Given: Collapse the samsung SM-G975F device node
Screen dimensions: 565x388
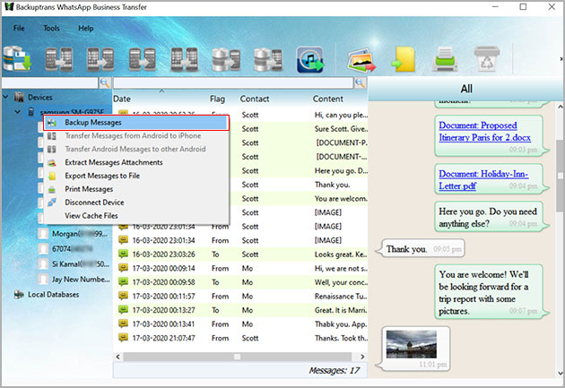Looking at the screenshot, I should click(20, 112).
